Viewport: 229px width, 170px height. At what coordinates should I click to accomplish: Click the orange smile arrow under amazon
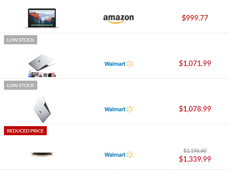[116, 22]
